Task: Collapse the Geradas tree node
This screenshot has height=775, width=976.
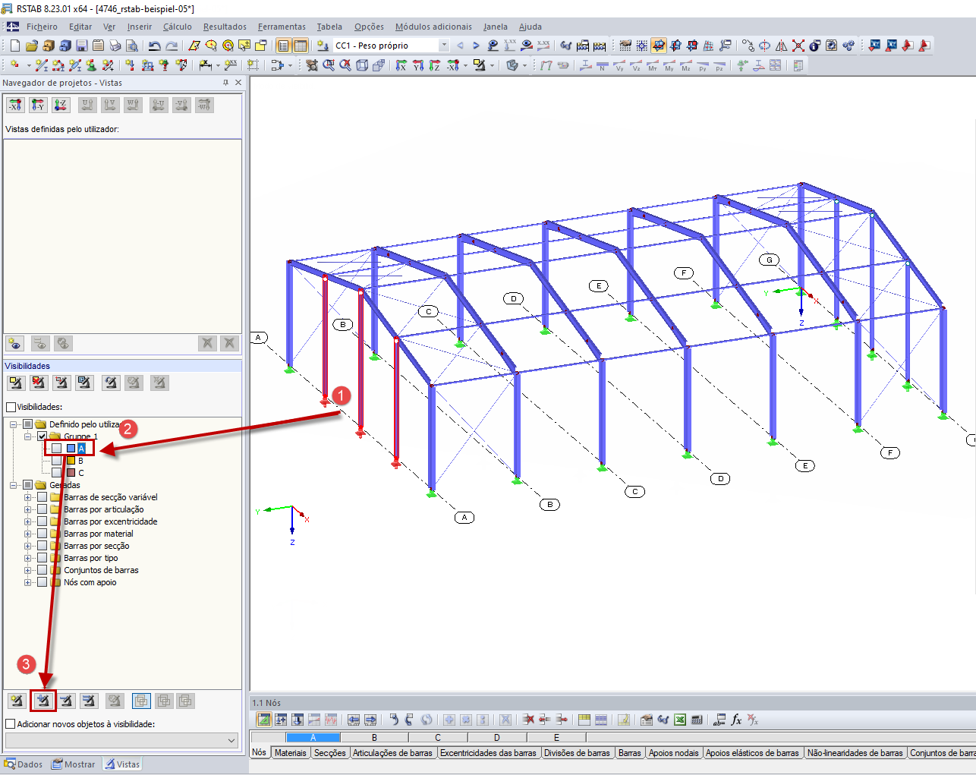Action: (13, 485)
